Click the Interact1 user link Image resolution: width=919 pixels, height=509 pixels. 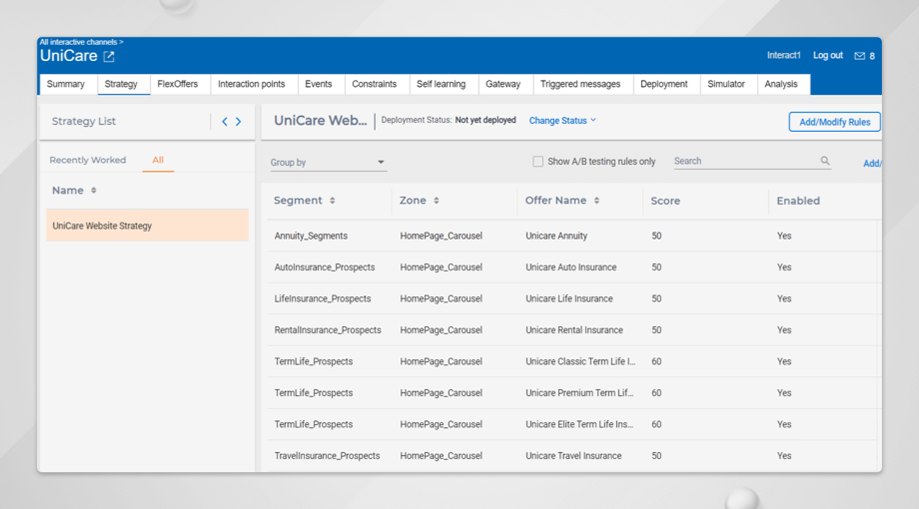(783, 55)
